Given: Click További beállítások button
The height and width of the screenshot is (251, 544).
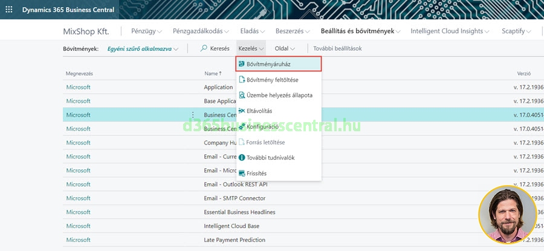Looking at the screenshot, I should pos(337,48).
